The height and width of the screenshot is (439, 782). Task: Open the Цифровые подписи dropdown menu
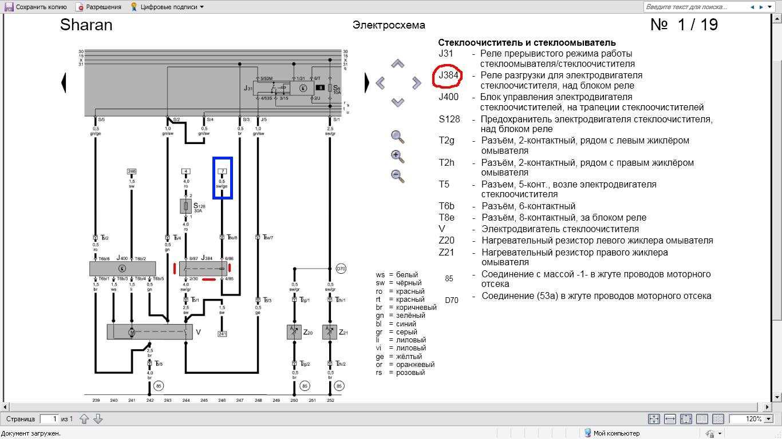coord(167,7)
